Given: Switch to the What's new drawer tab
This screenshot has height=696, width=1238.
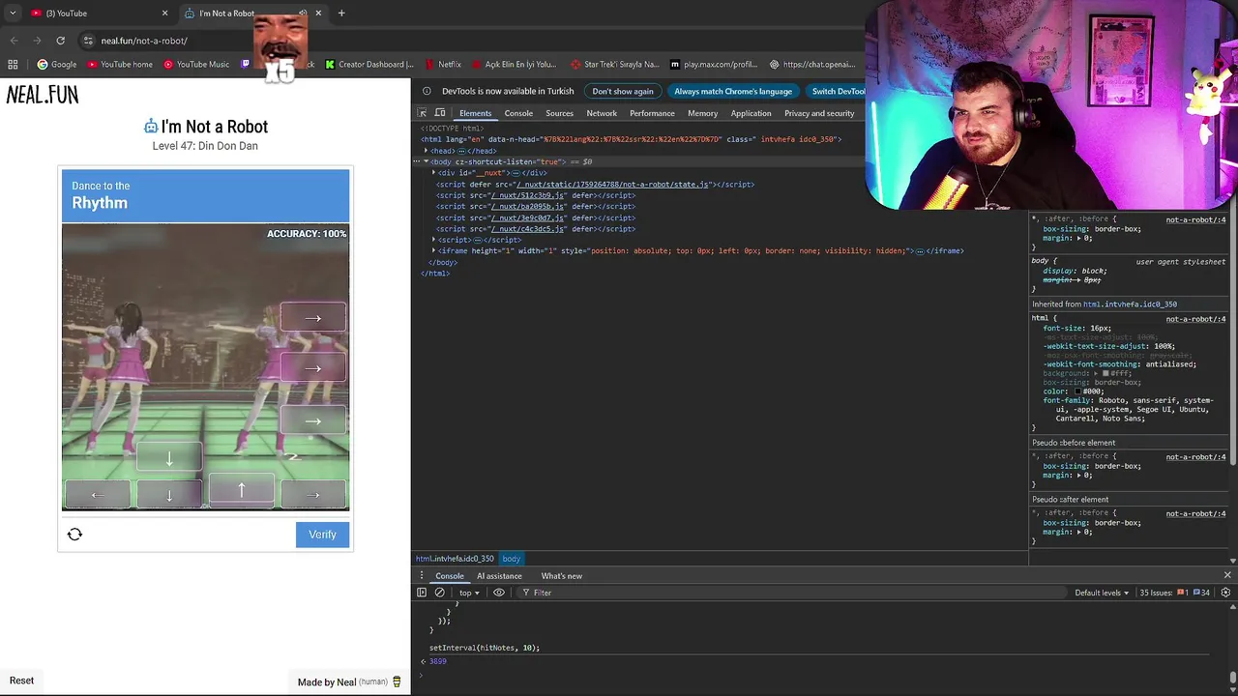Looking at the screenshot, I should pos(561,576).
